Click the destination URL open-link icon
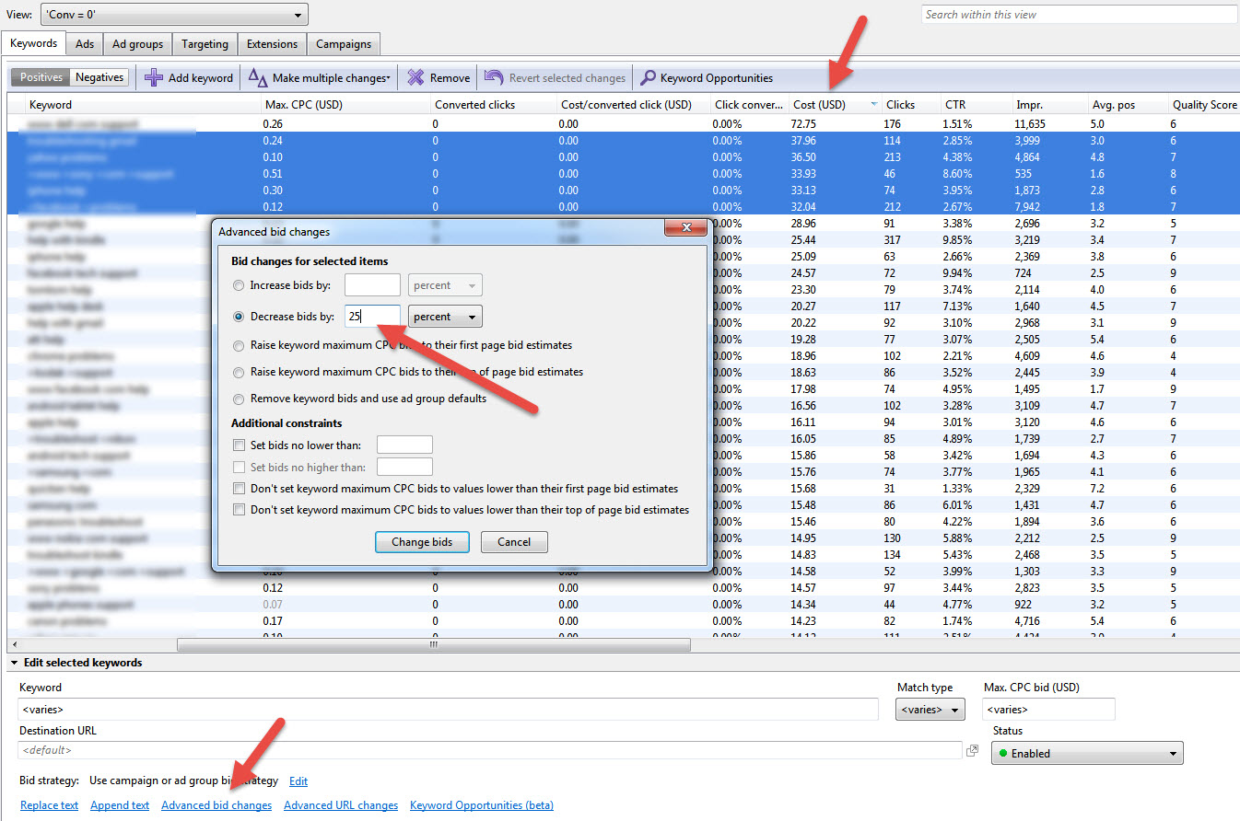Screen dimensions: 1240x821 (x=972, y=750)
